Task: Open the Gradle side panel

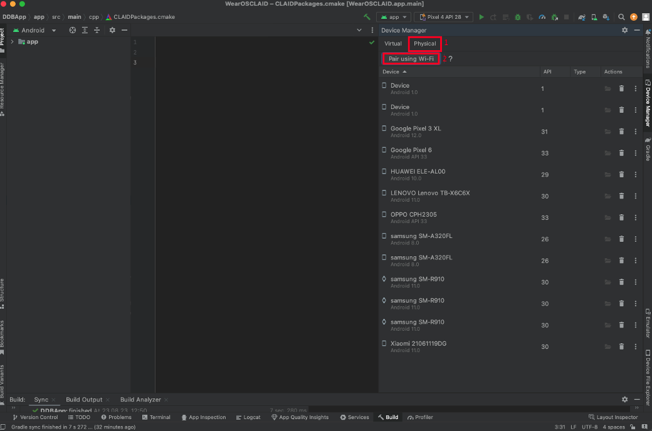Action: (648, 149)
